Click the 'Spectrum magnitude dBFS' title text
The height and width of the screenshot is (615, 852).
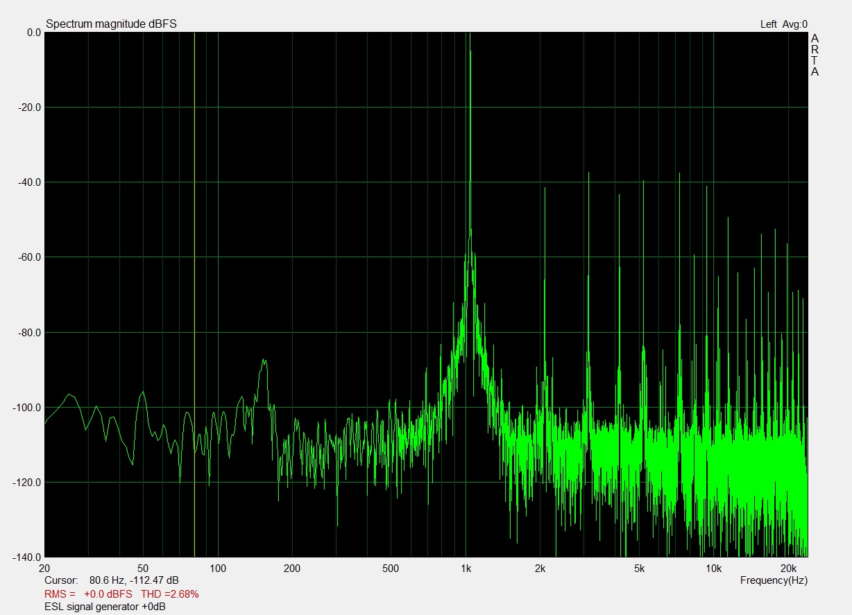(111, 24)
